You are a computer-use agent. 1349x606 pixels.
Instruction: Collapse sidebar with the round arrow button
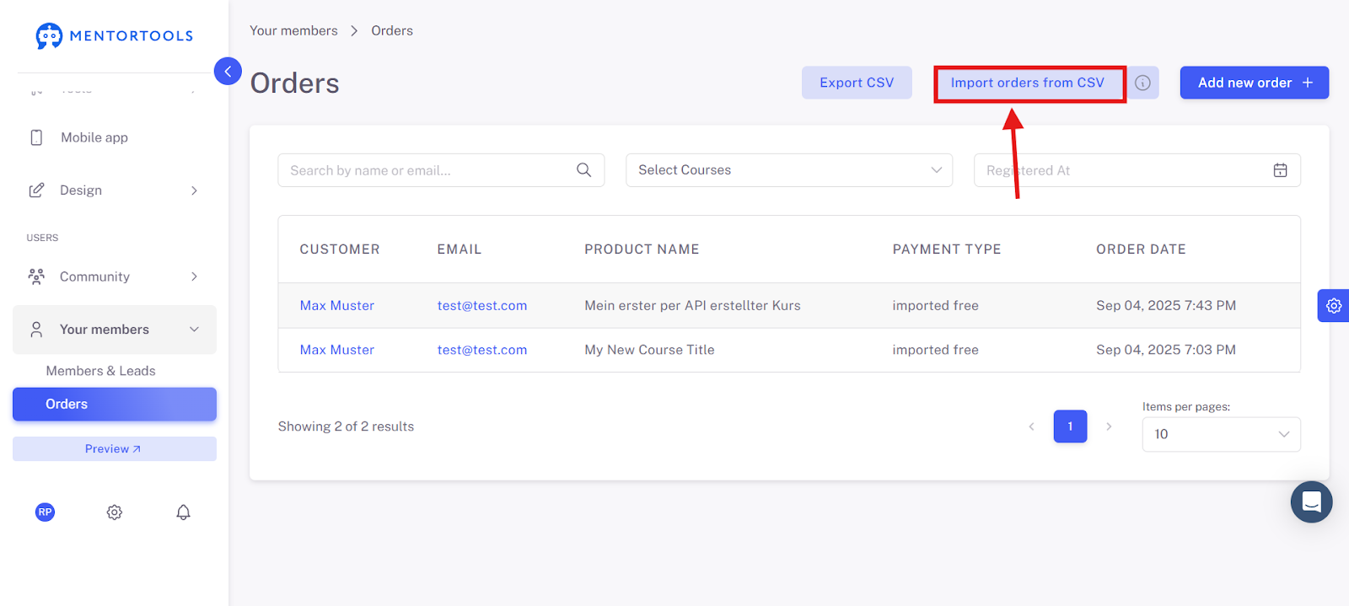(x=228, y=72)
